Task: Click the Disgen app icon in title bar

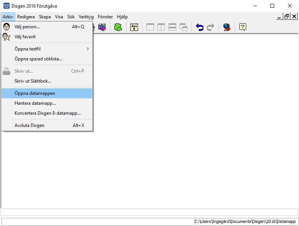Action: 6,6
